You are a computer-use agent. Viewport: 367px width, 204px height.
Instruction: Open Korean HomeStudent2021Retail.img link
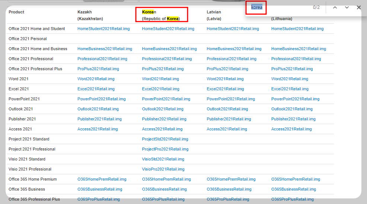coord(168,29)
